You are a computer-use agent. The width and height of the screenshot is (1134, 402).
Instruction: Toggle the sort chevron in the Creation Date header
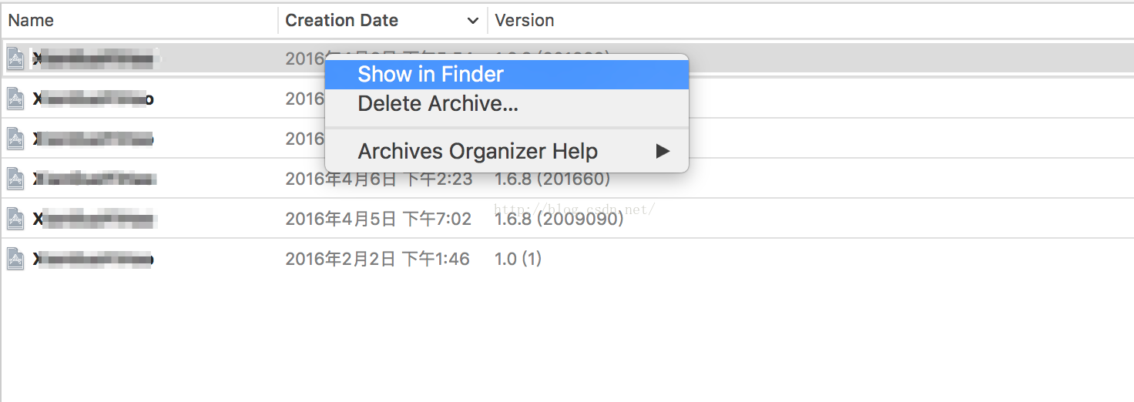472,21
